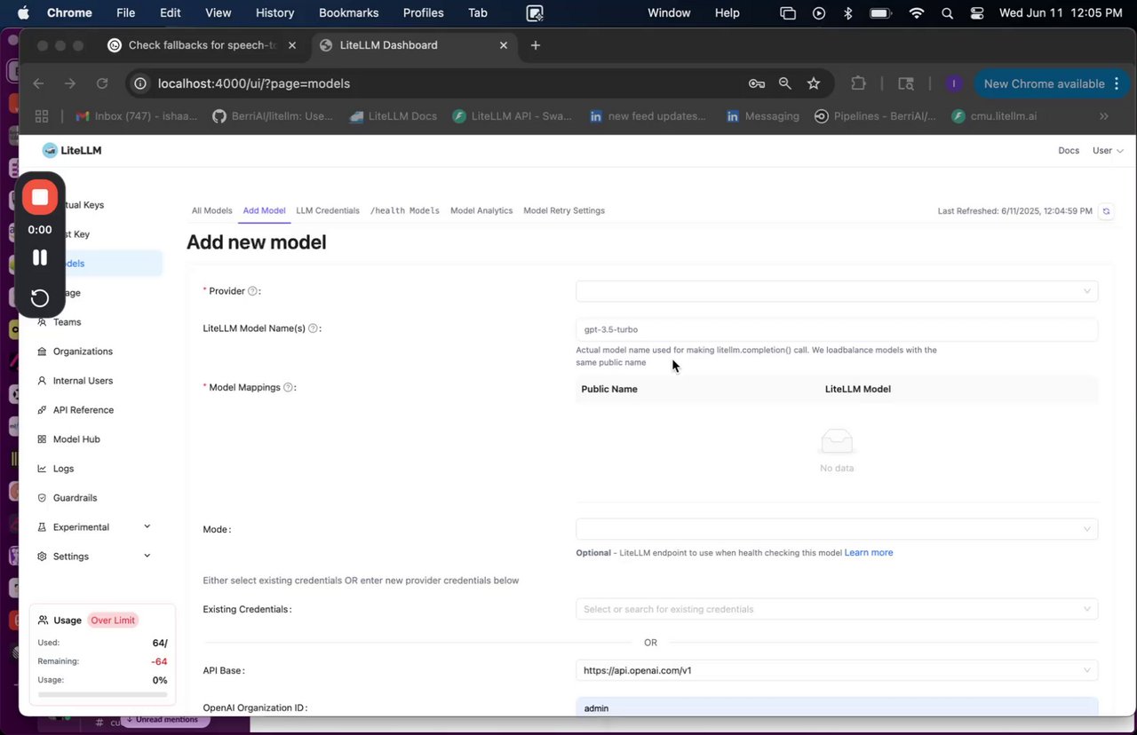Switch to the /health Models tab
This screenshot has height=735, width=1137.
405,211
